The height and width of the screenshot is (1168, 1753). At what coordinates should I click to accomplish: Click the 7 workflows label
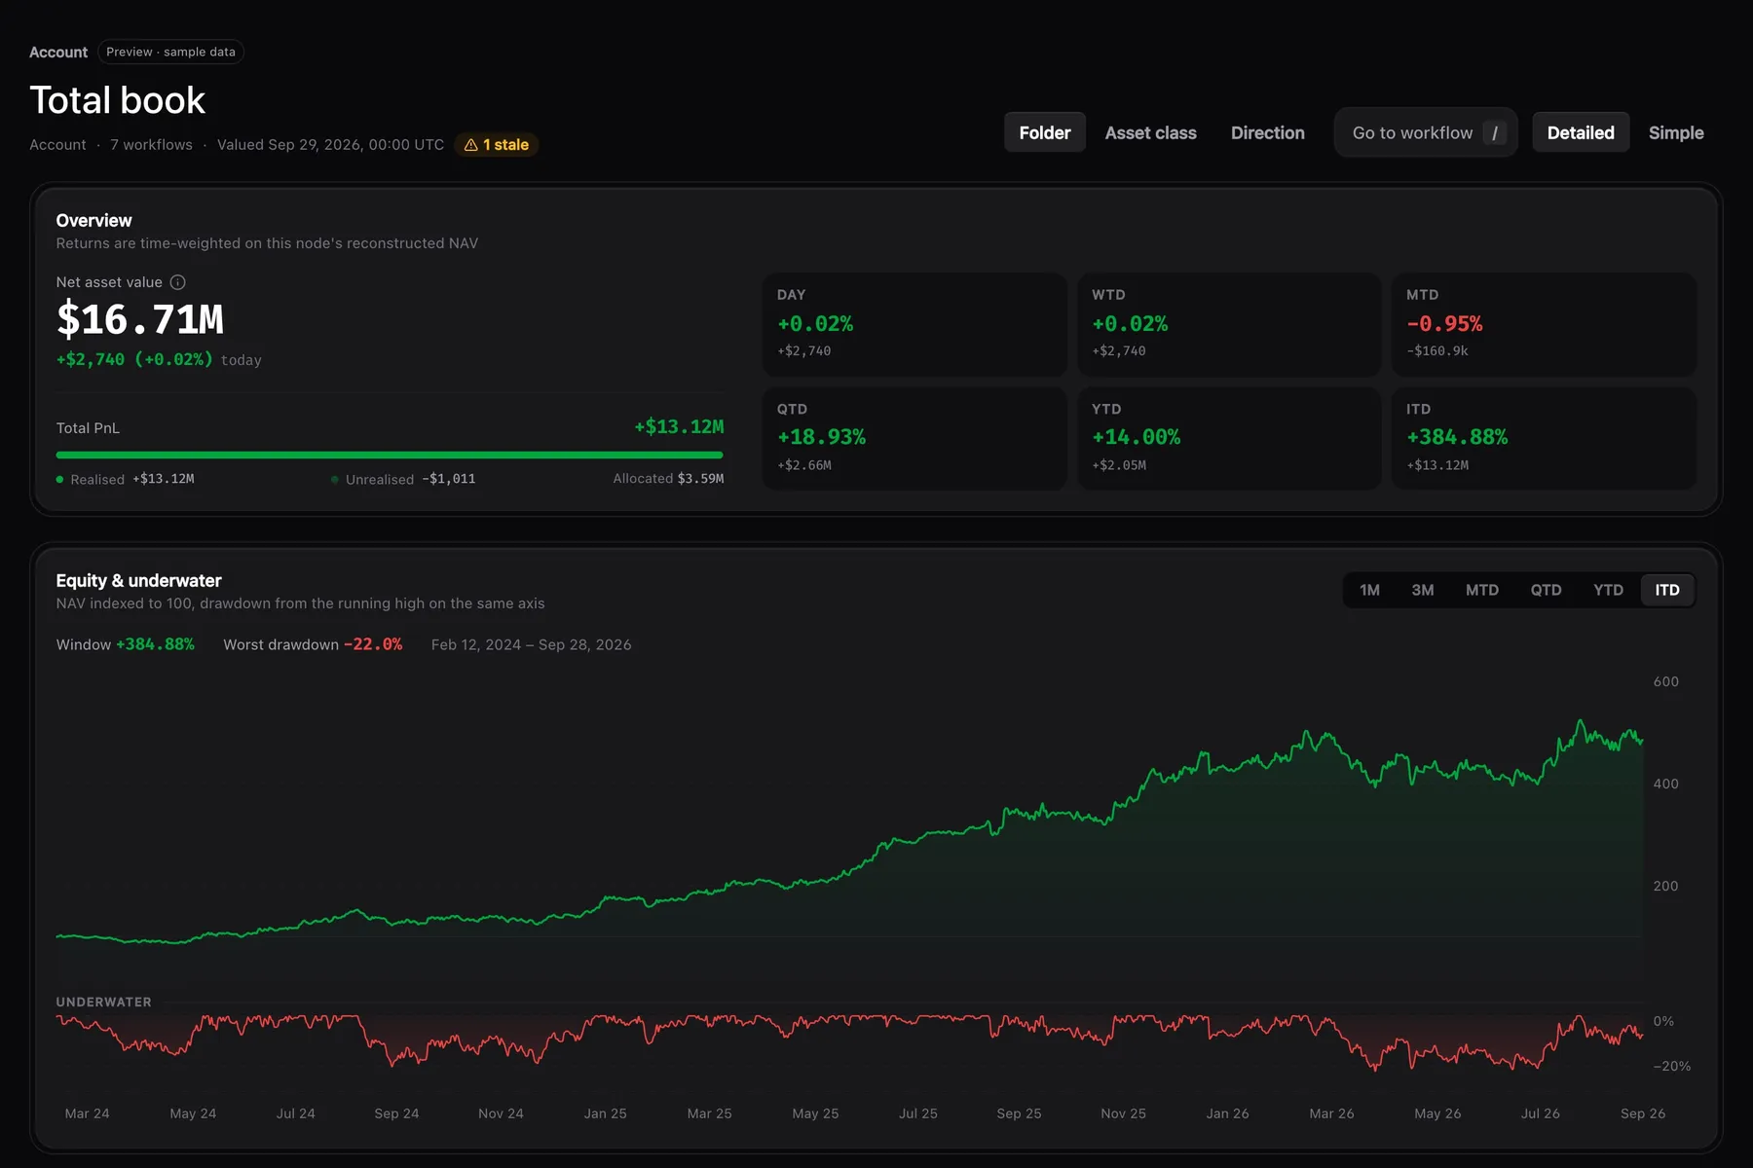tap(151, 145)
